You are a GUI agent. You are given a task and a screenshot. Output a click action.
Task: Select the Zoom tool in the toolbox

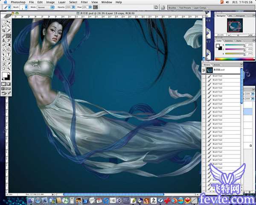pyautogui.click(x=9, y=68)
